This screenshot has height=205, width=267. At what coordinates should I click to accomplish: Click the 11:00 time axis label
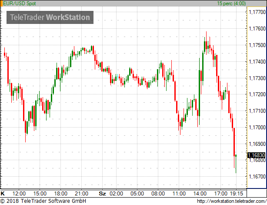(x=179, y=194)
